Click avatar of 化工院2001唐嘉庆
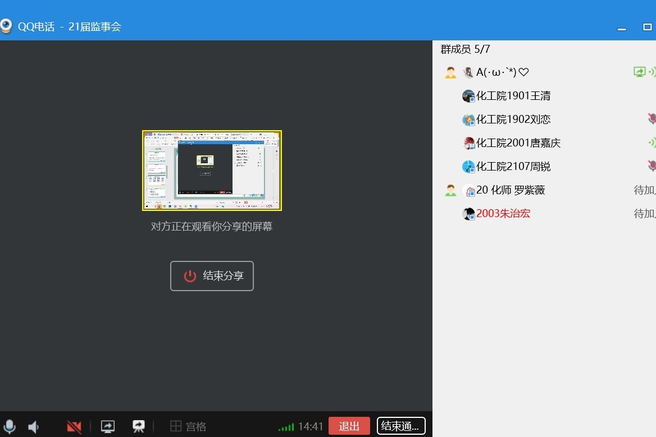This screenshot has width=656, height=437. 468,143
